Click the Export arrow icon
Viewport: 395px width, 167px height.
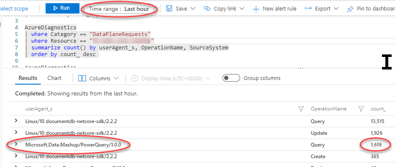point(308,8)
